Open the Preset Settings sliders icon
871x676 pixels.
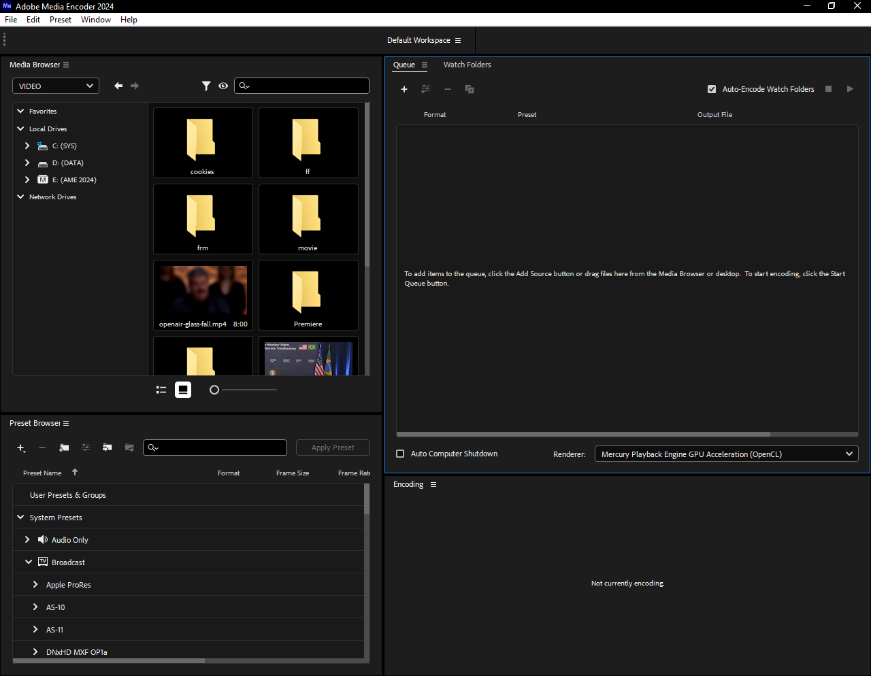86,447
